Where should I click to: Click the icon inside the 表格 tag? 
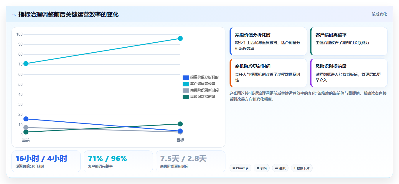coord(258,168)
